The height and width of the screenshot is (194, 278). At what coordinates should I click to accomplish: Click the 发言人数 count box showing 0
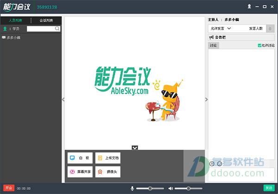pyautogui.click(x=270, y=29)
